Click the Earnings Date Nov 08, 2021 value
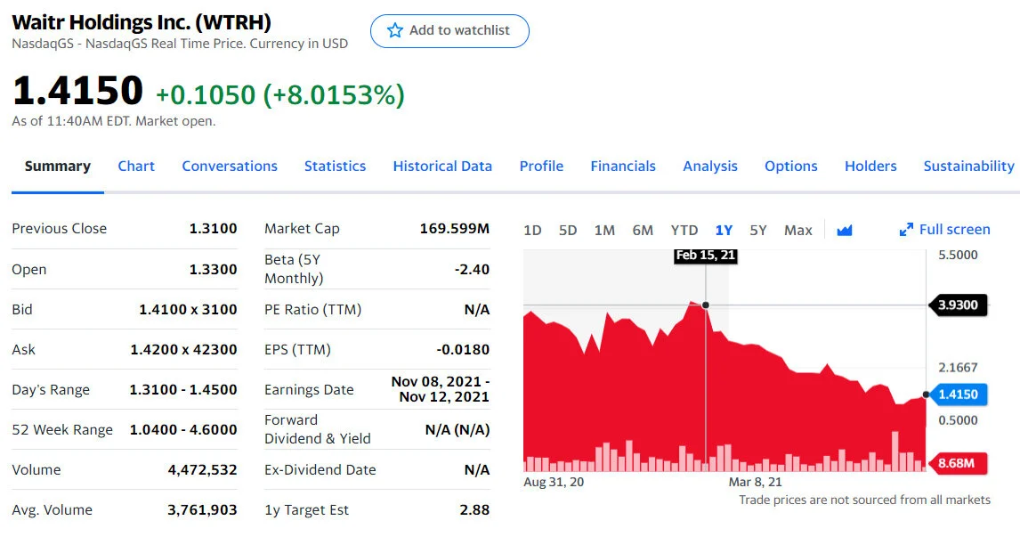 pyautogui.click(x=441, y=389)
